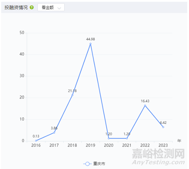Click the 44.98 value label
Image resolution: width=189 pixels, height=169 pixels.
pos(90,39)
